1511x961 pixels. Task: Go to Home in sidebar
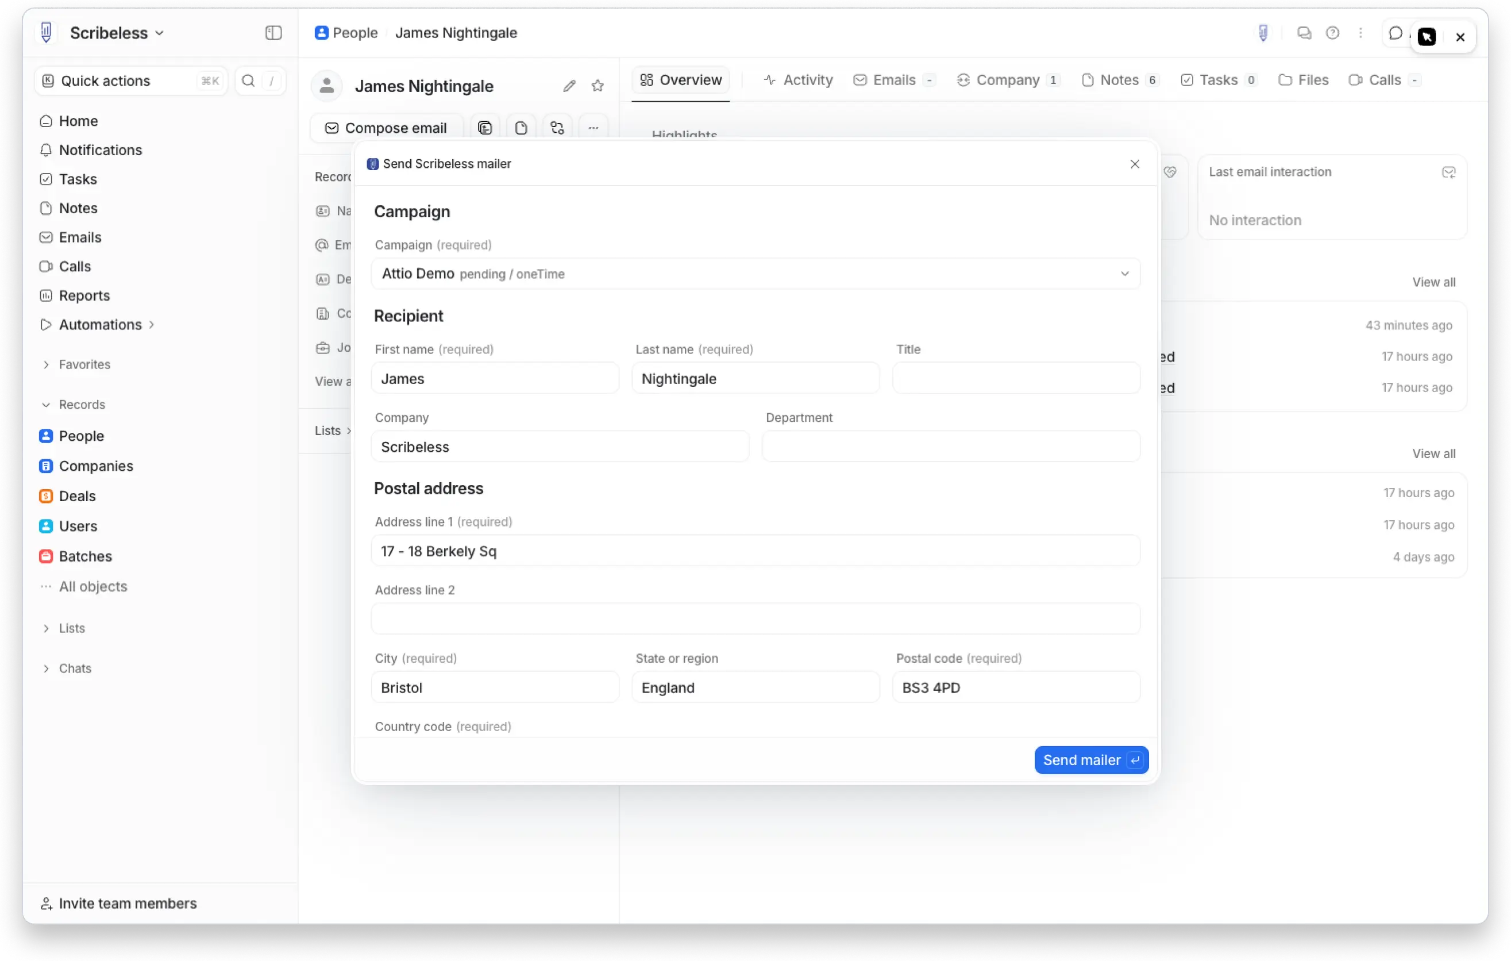(79, 121)
